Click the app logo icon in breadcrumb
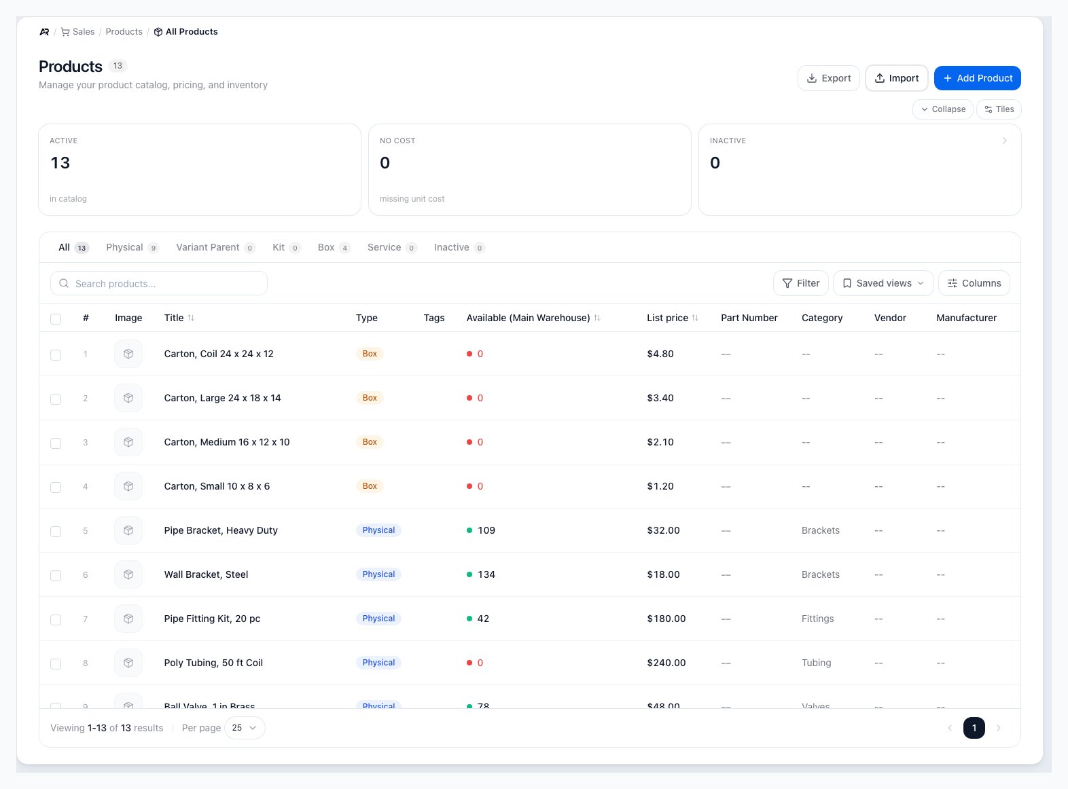 [x=44, y=32]
